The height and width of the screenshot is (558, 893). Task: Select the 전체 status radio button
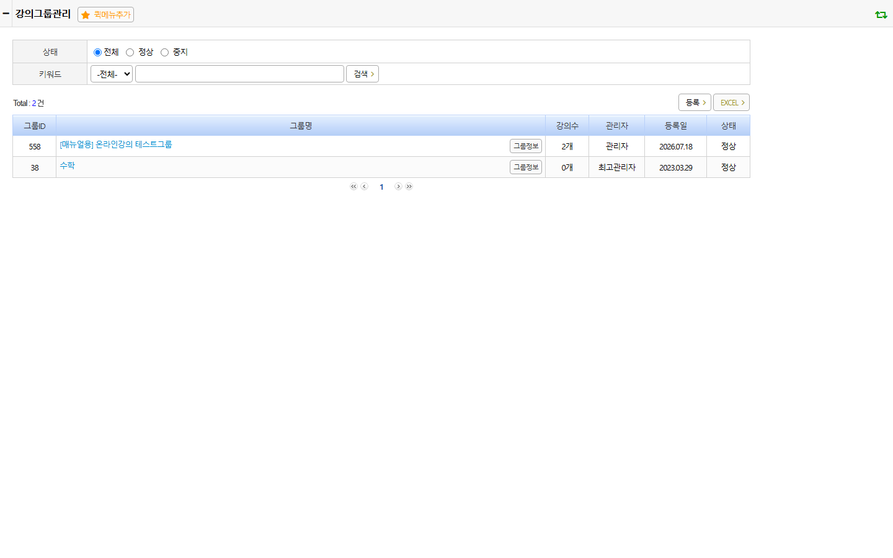(97, 52)
